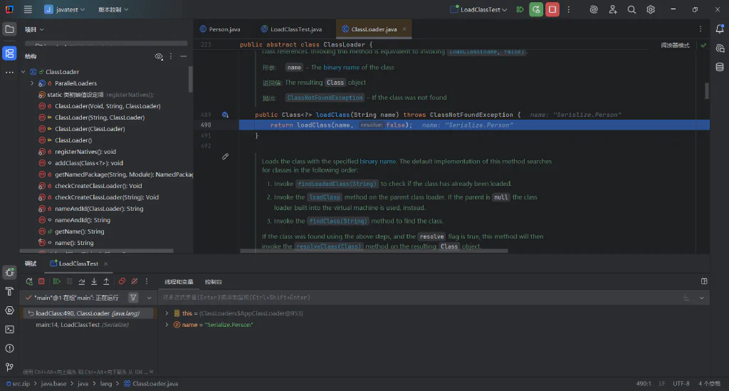The height and width of the screenshot is (391, 729).
Task: Follow loadClass(name, false) doc link
Action: click(x=486, y=52)
